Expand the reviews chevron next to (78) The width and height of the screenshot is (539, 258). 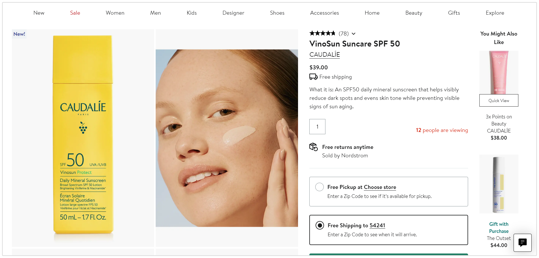(x=353, y=34)
